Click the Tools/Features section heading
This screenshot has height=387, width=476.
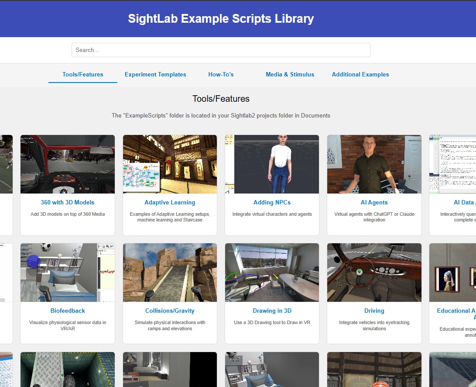coord(221,99)
